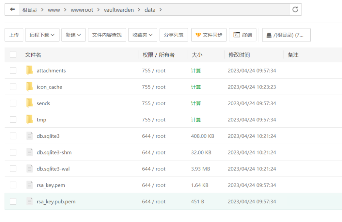Screen dimensions: 342x222
Task: Open the 新建 dropdown menu
Action: [x=73, y=35]
